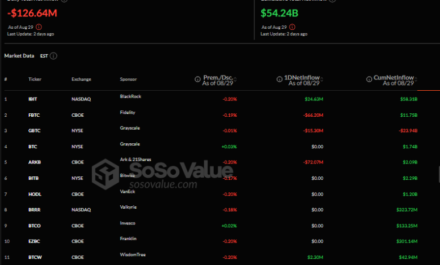Click info icon next to EST
The height and width of the screenshot is (265, 440).
point(54,56)
